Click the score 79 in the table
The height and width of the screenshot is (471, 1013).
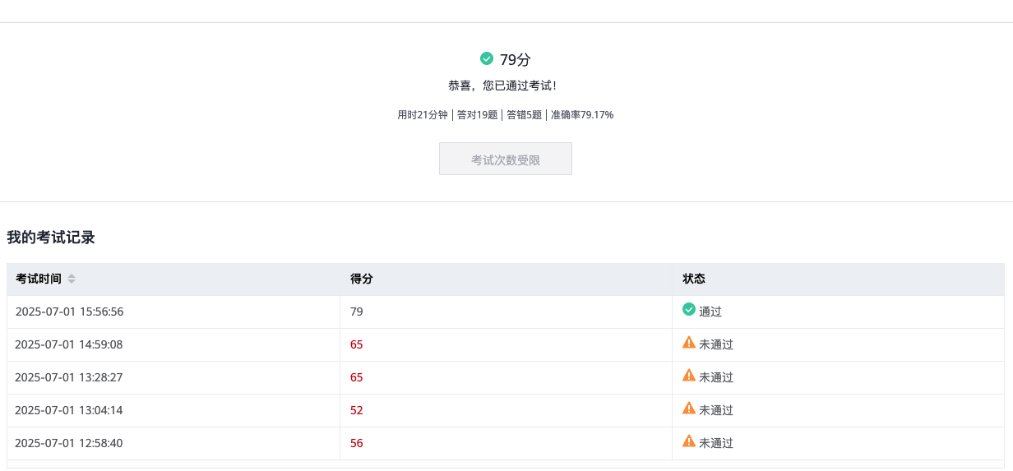click(357, 312)
